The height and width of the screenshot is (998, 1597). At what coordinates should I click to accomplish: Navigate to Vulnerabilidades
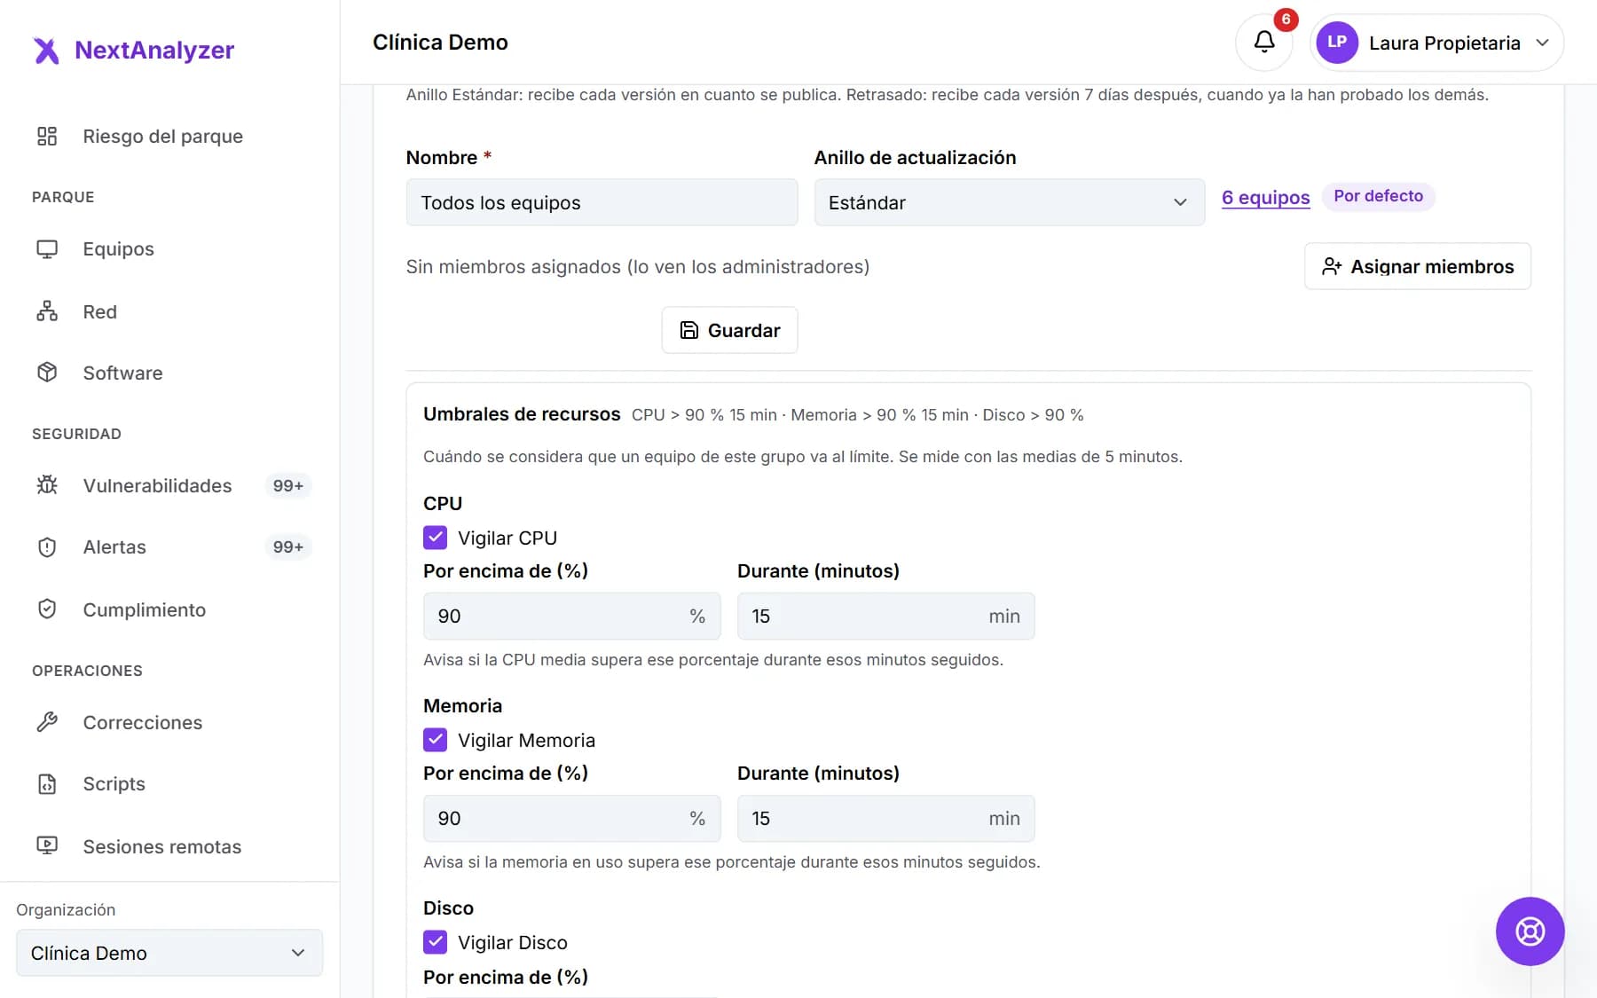tap(157, 485)
